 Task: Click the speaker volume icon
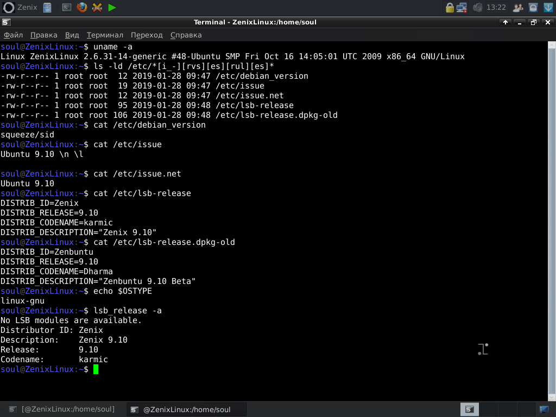tap(478, 8)
